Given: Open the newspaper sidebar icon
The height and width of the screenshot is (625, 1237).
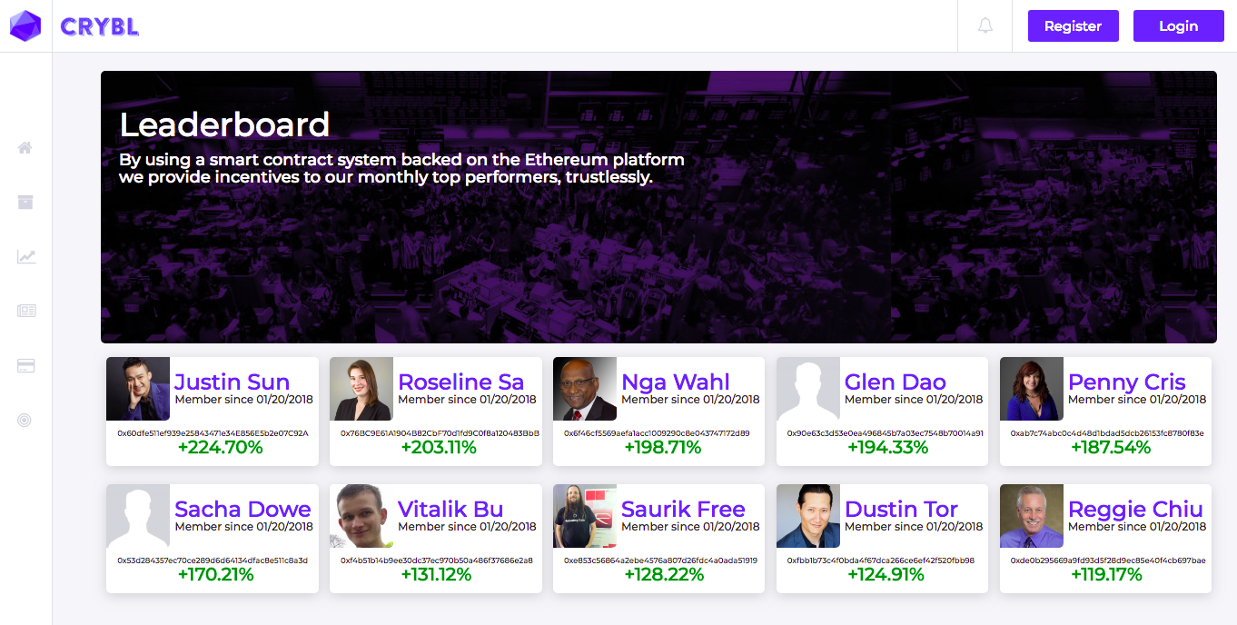Looking at the screenshot, I should [x=26, y=311].
